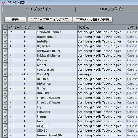Open VST 2.x プラグインのパス button

50,20
